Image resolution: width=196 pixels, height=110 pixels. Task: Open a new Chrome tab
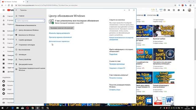pos(28,2)
